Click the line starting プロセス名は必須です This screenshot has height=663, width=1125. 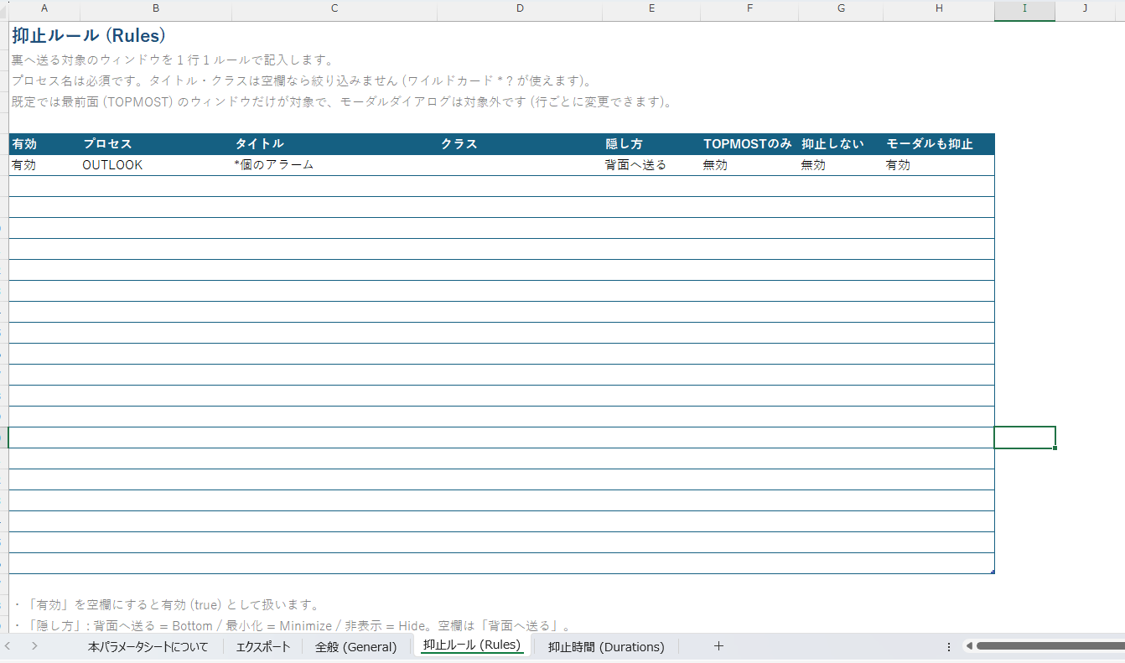tap(303, 81)
